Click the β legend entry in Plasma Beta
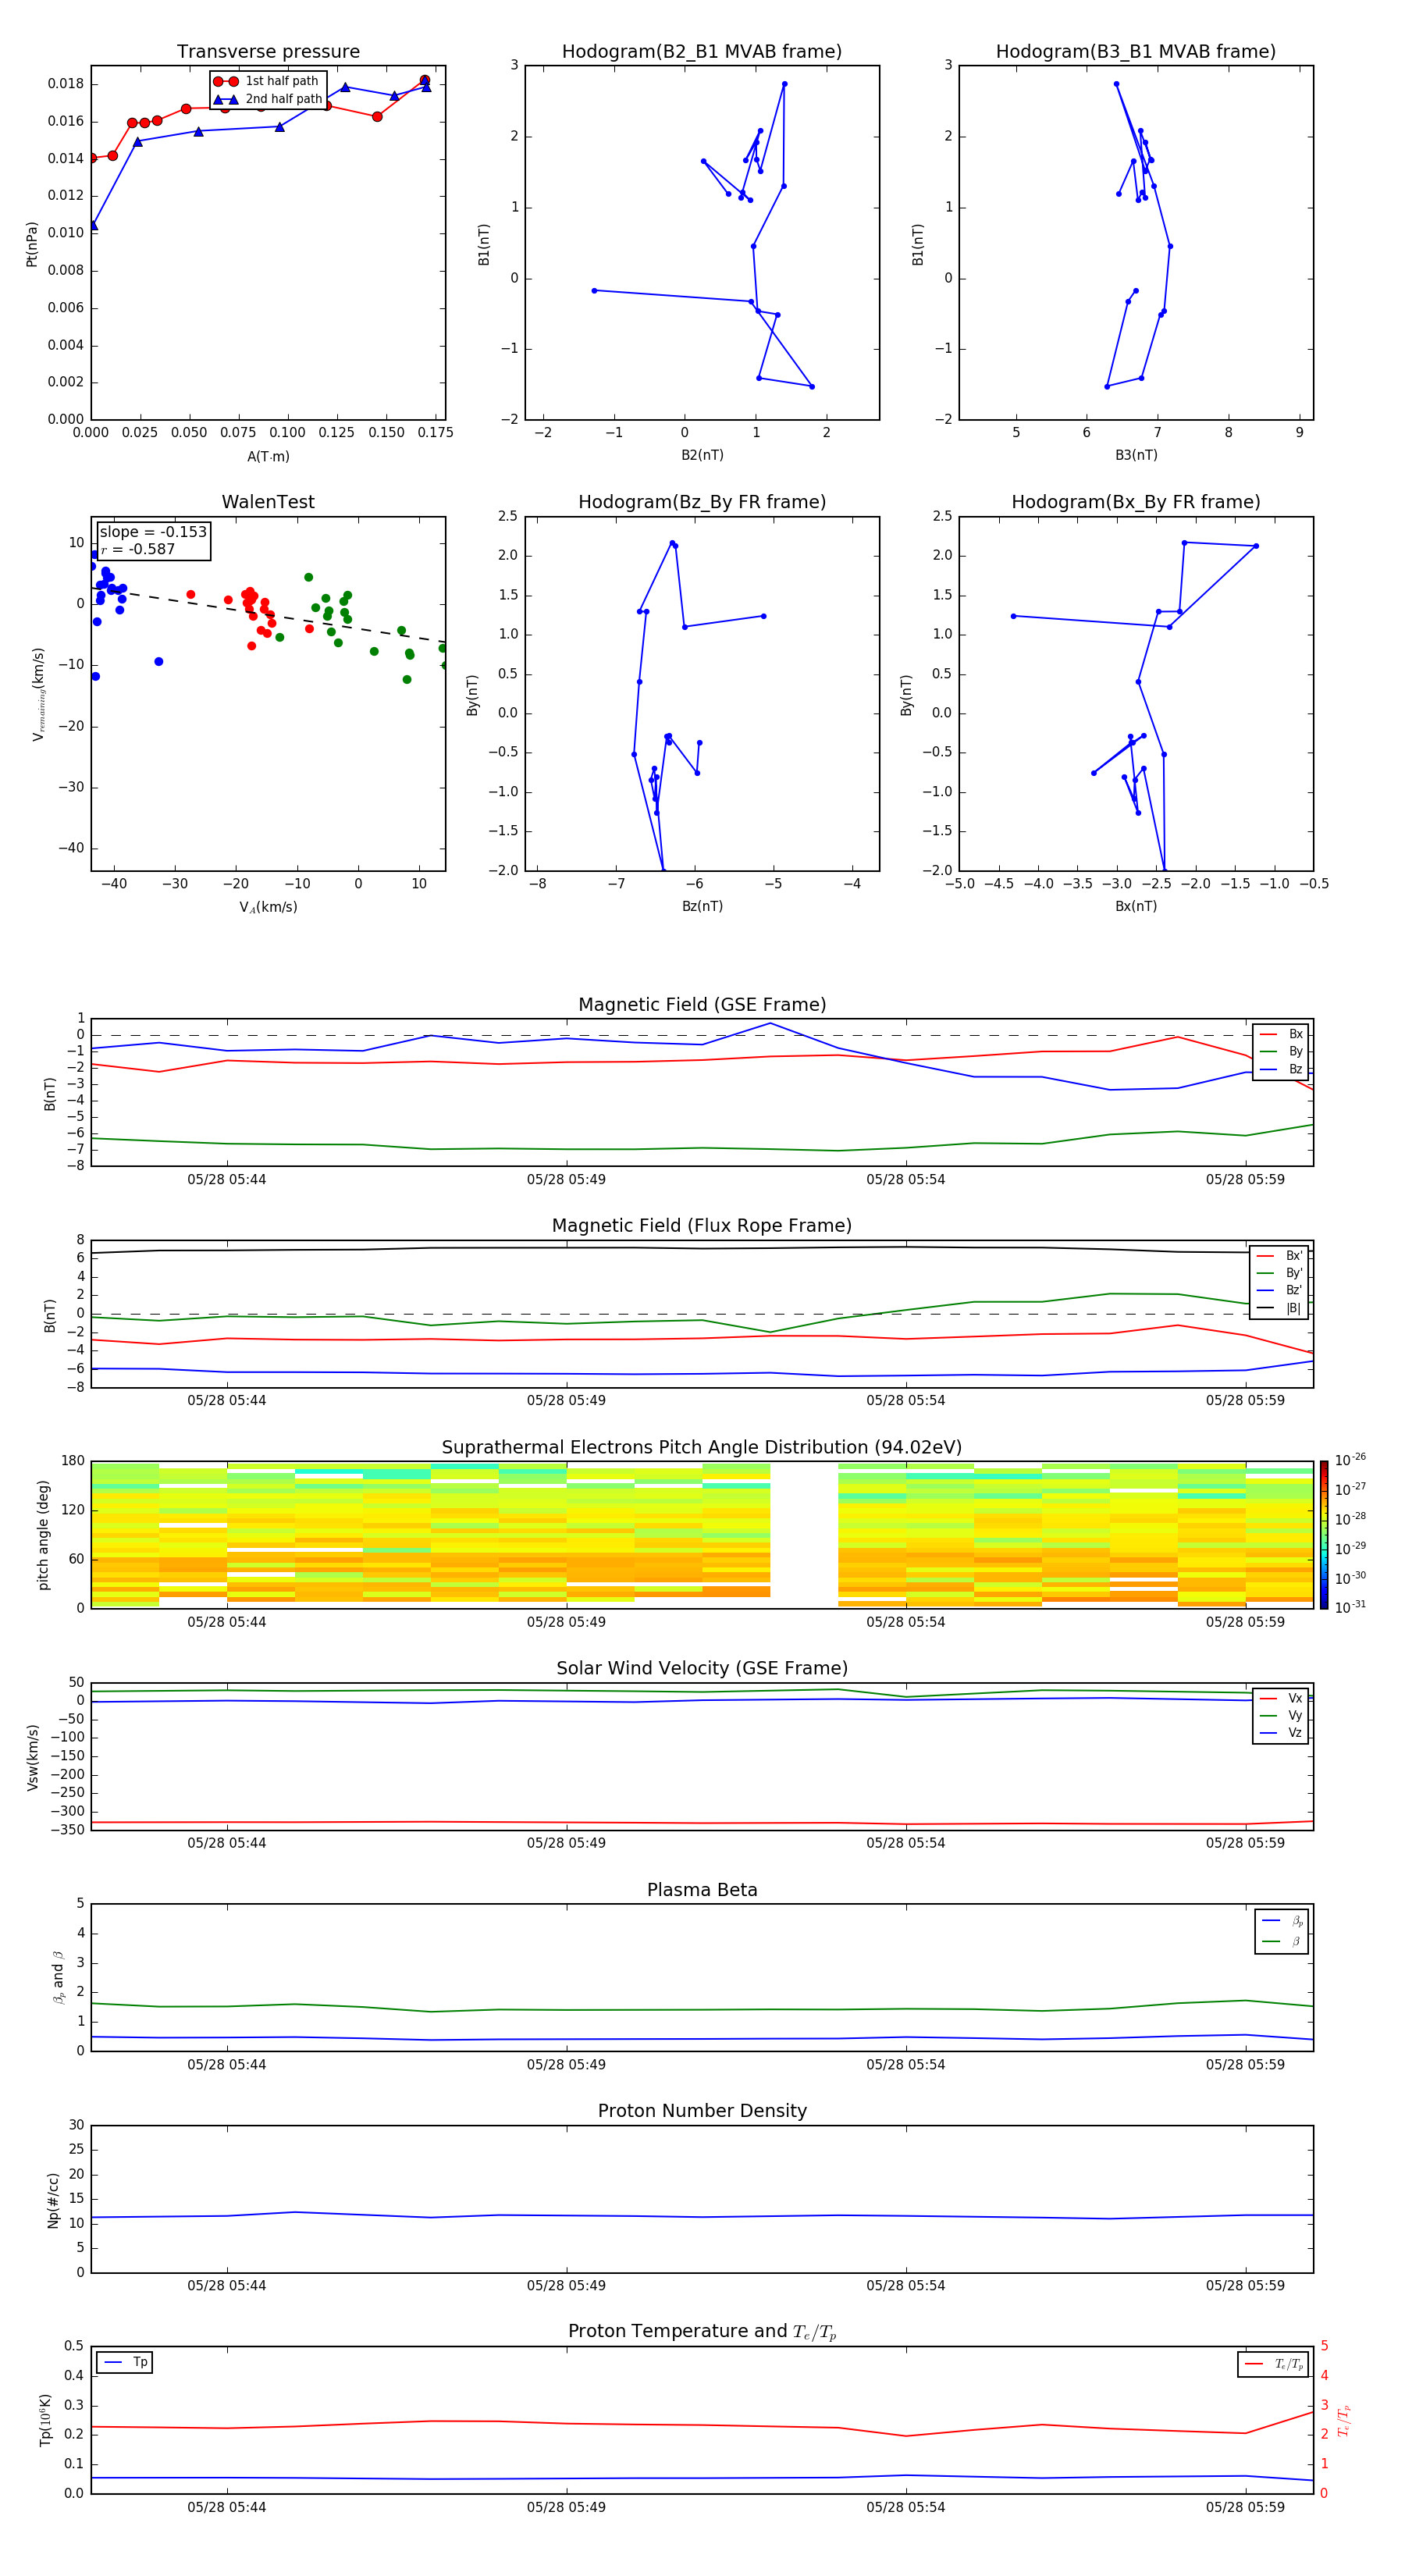Image resolution: width=1405 pixels, height=2576 pixels. 1282,1941
